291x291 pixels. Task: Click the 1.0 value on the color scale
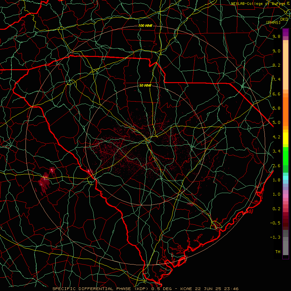tap(276, 194)
